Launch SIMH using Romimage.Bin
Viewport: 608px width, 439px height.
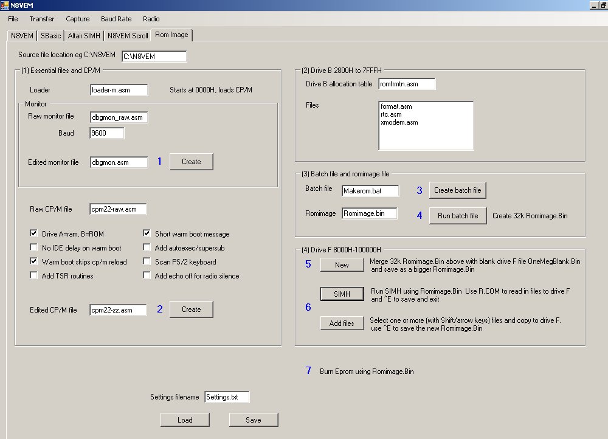(342, 294)
